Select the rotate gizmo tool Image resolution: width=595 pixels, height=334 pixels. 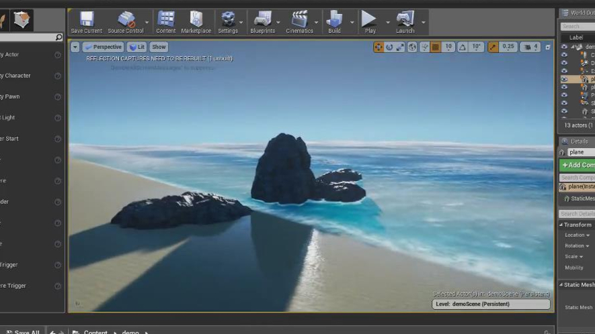389,47
